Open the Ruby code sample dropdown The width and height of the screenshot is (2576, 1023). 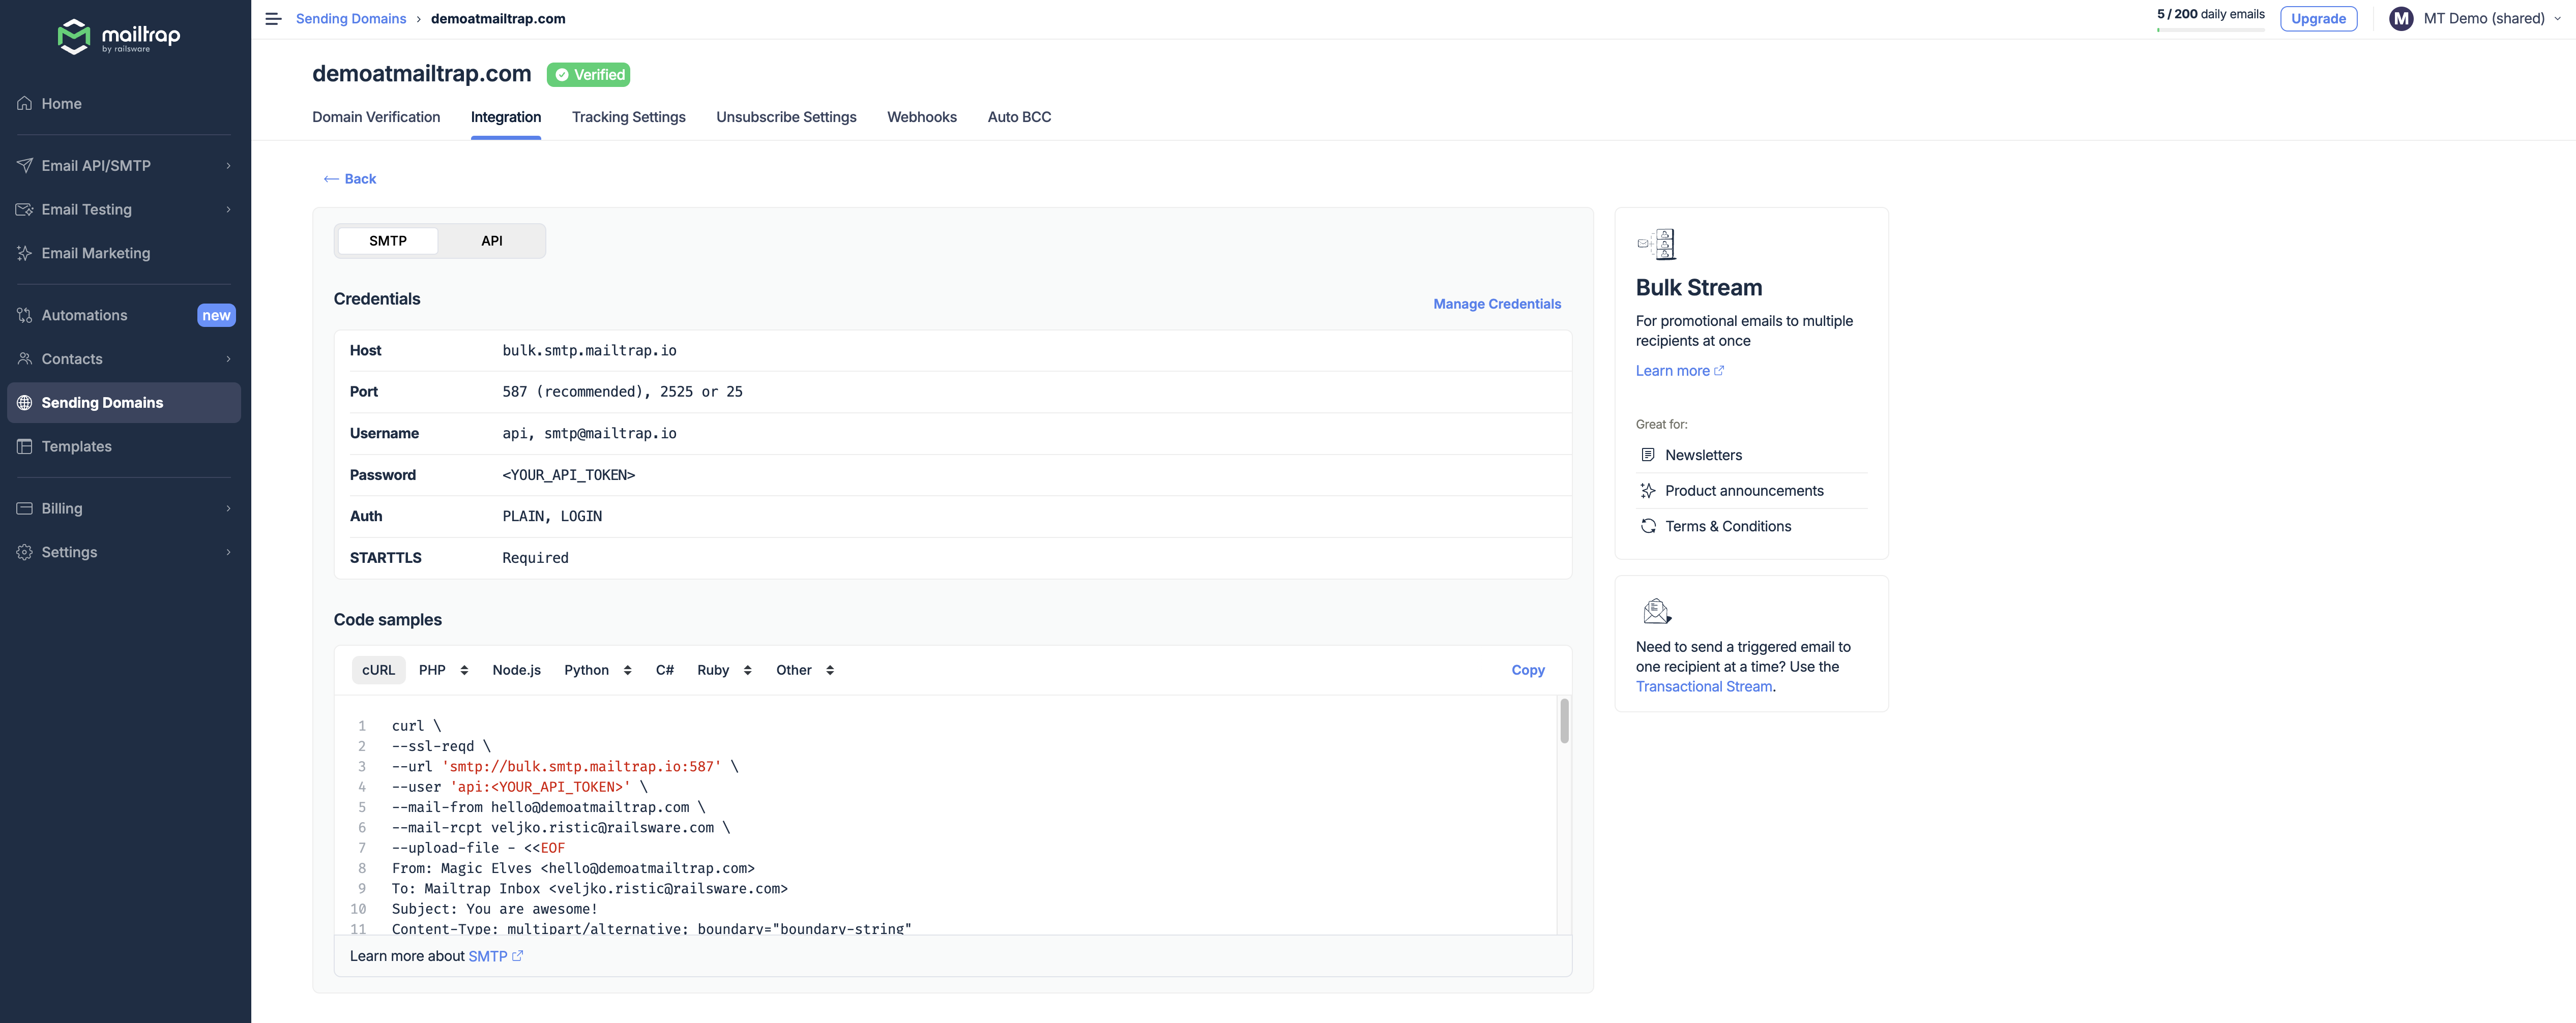click(x=723, y=670)
